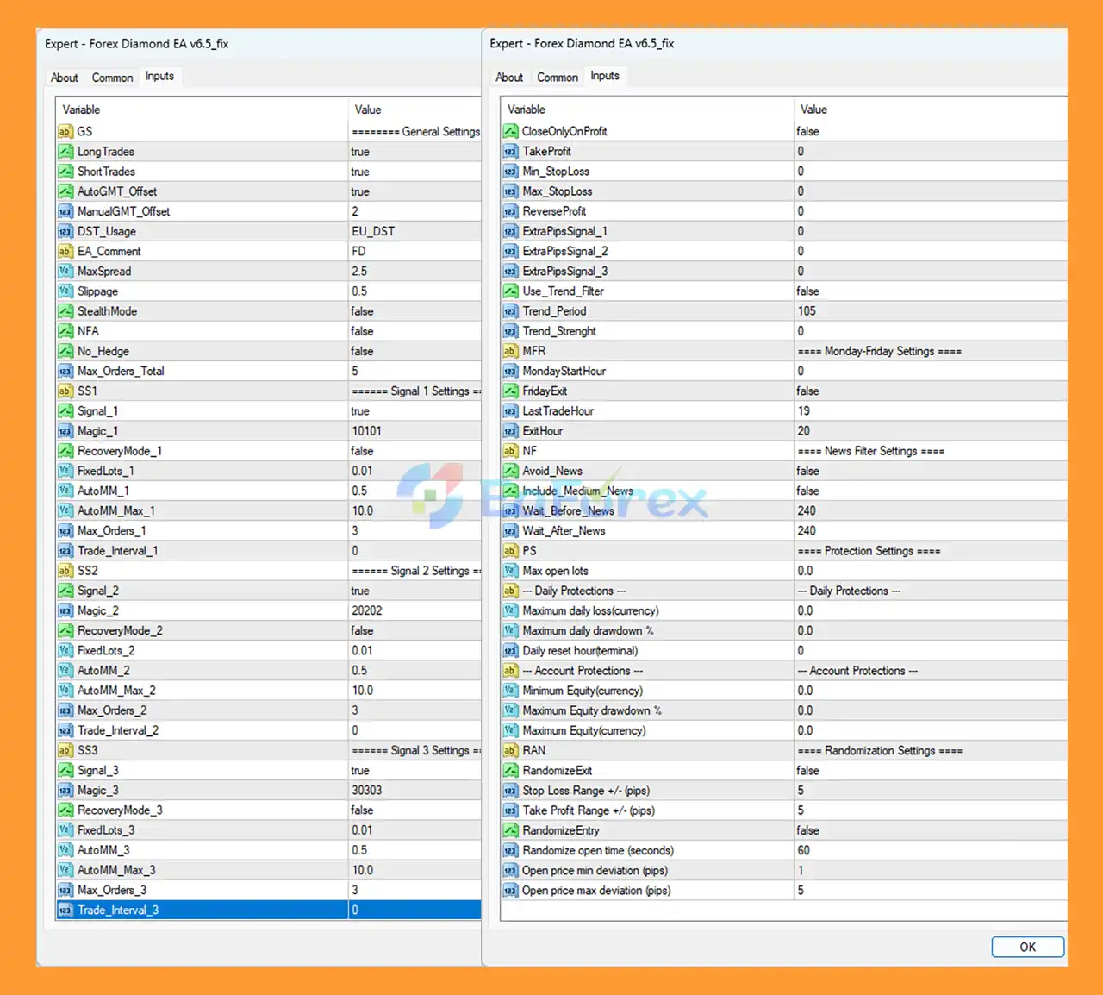The width and height of the screenshot is (1103, 995).
Task: Click the icon beside Wait_After_News
Action: pyautogui.click(x=511, y=531)
